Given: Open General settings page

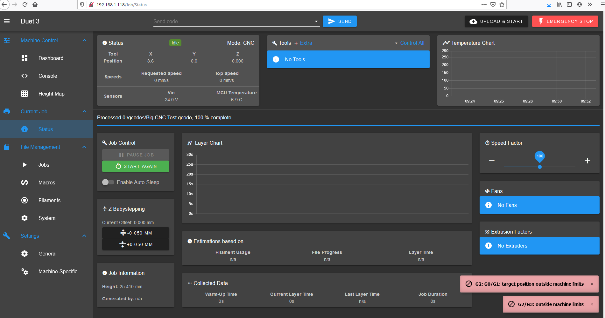Looking at the screenshot, I should (46, 254).
